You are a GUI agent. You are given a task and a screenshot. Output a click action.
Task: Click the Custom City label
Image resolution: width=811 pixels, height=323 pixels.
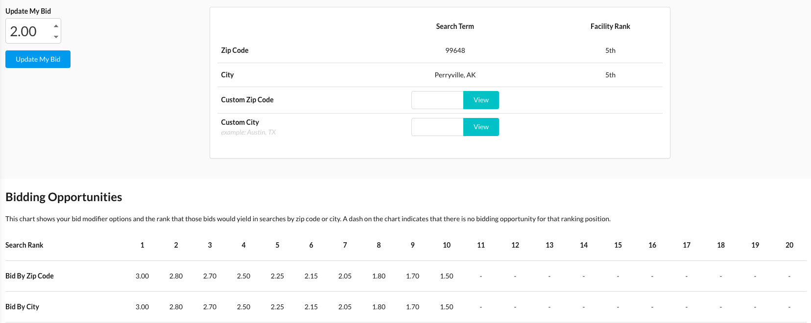tap(240, 122)
